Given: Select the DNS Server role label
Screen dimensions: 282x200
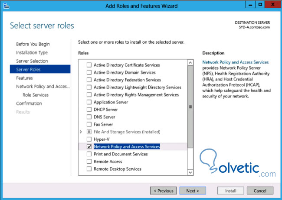Looking at the screenshot, I should 104,117.
